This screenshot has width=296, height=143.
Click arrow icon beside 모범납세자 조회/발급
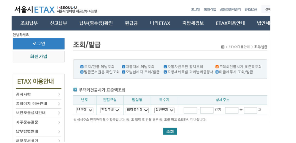click(x=124, y=72)
